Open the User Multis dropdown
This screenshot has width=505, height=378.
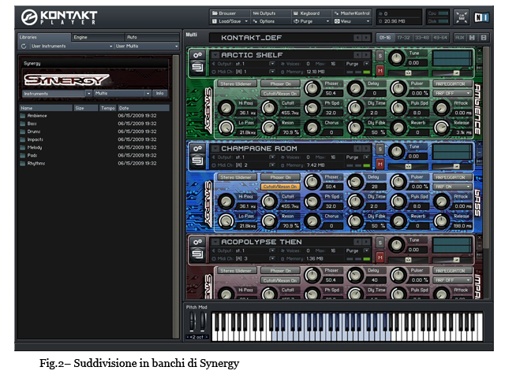point(147,46)
